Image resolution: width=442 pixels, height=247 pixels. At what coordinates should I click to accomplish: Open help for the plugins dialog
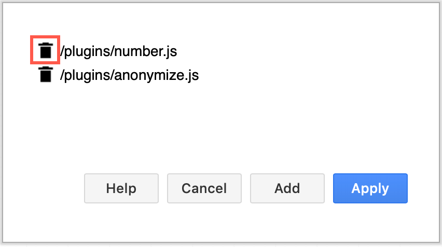click(121, 188)
